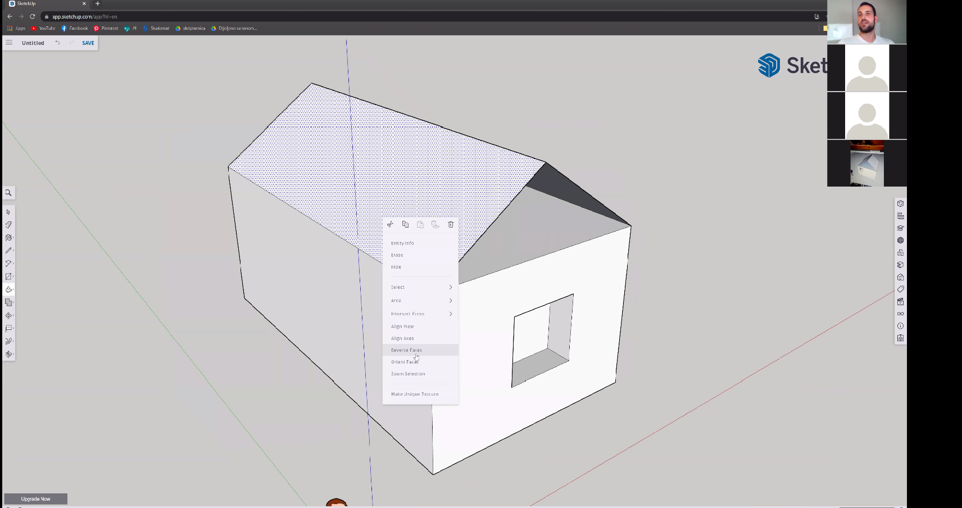The width and height of the screenshot is (962, 508).
Task: Open the Scenes clapperboard panel
Action: click(x=900, y=302)
